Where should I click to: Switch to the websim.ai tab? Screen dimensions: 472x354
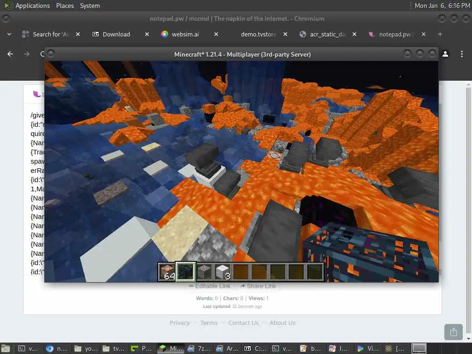tap(185, 34)
